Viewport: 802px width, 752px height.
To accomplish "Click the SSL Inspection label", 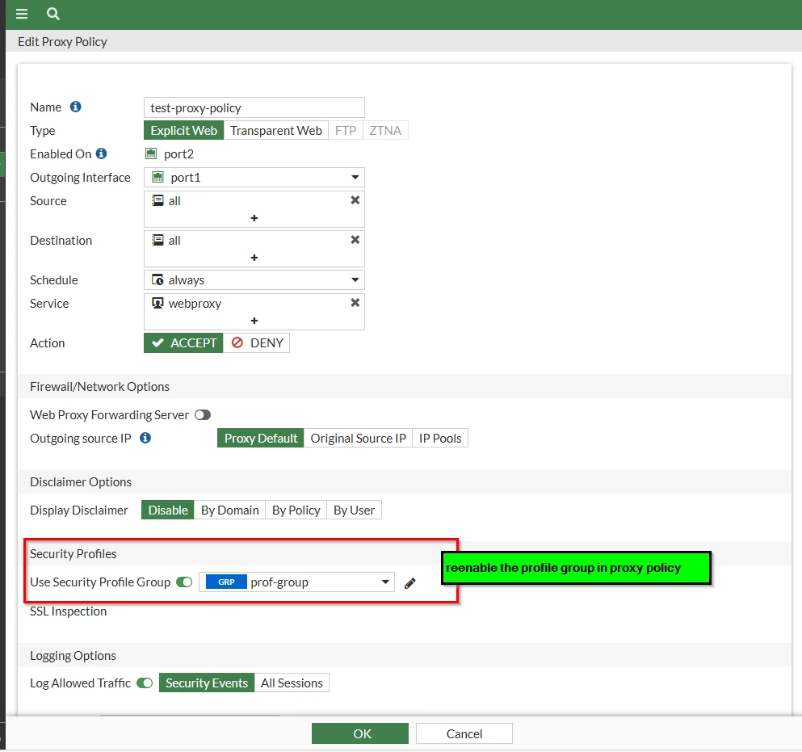I will (x=69, y=611).
